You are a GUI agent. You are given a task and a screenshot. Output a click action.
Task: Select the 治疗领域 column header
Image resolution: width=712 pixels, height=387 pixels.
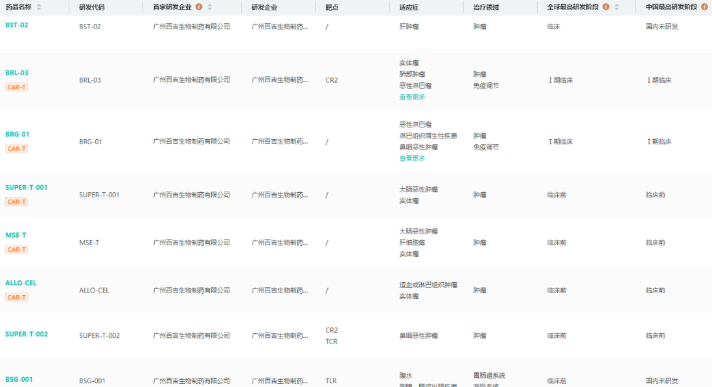(486, 7)
